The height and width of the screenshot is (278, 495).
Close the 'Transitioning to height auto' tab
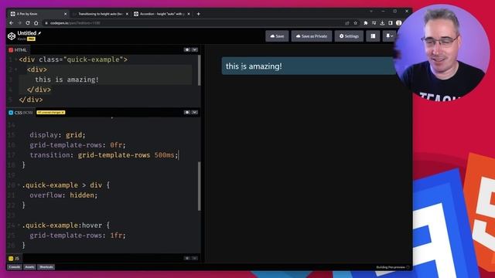tap(127, 14)
